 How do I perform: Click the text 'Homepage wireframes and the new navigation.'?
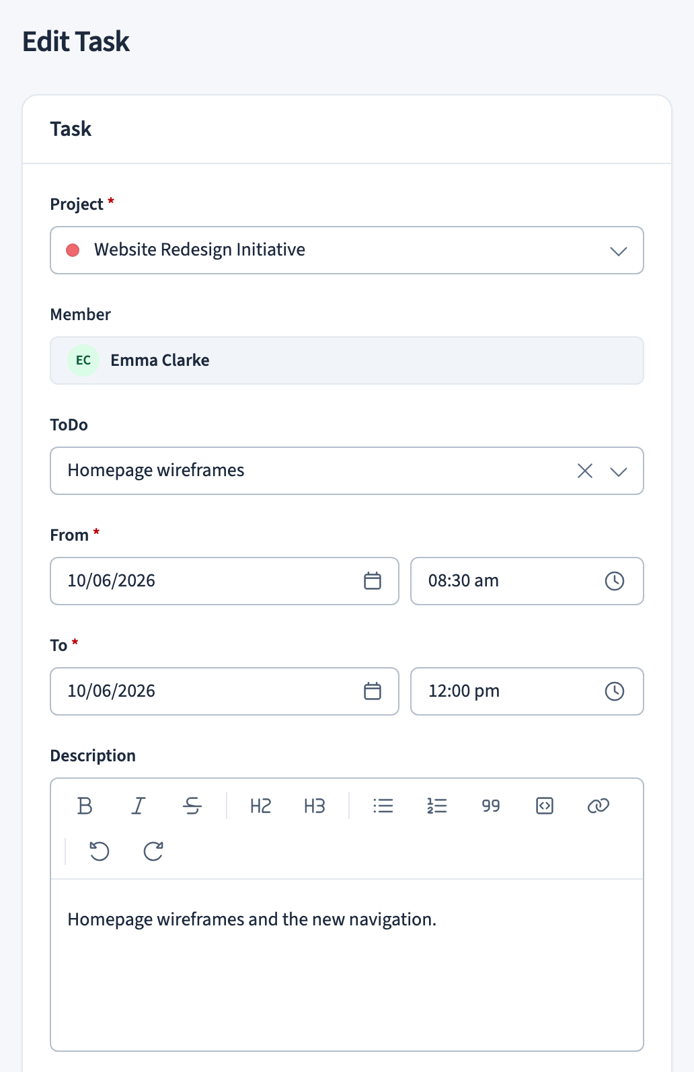click(252, 919)
